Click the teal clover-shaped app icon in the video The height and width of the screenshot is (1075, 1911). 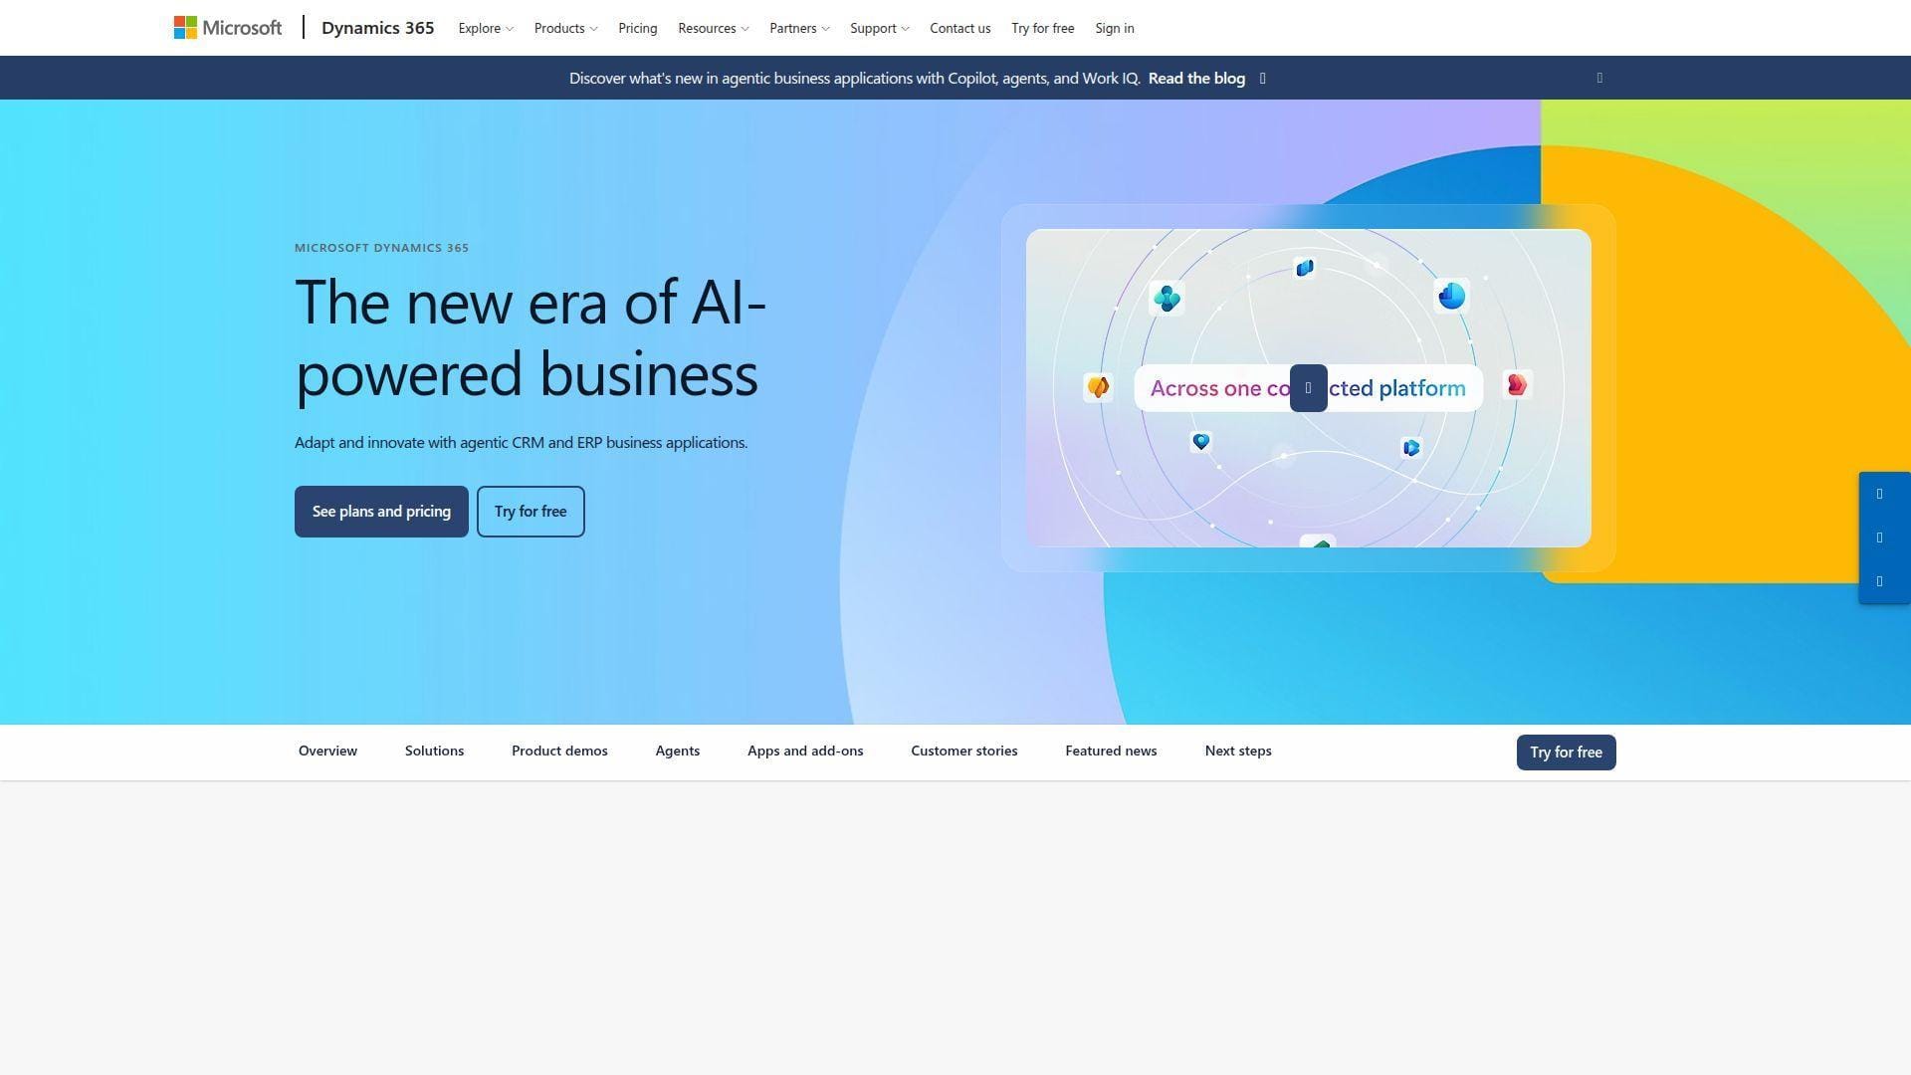click(x=1167, y=298)
